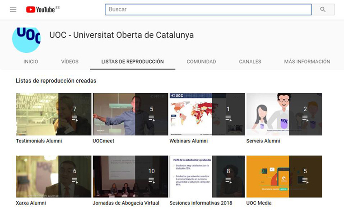Click the UOCmeet title link
The width and height of the screenshot is (344, 211).
point(103,141)
